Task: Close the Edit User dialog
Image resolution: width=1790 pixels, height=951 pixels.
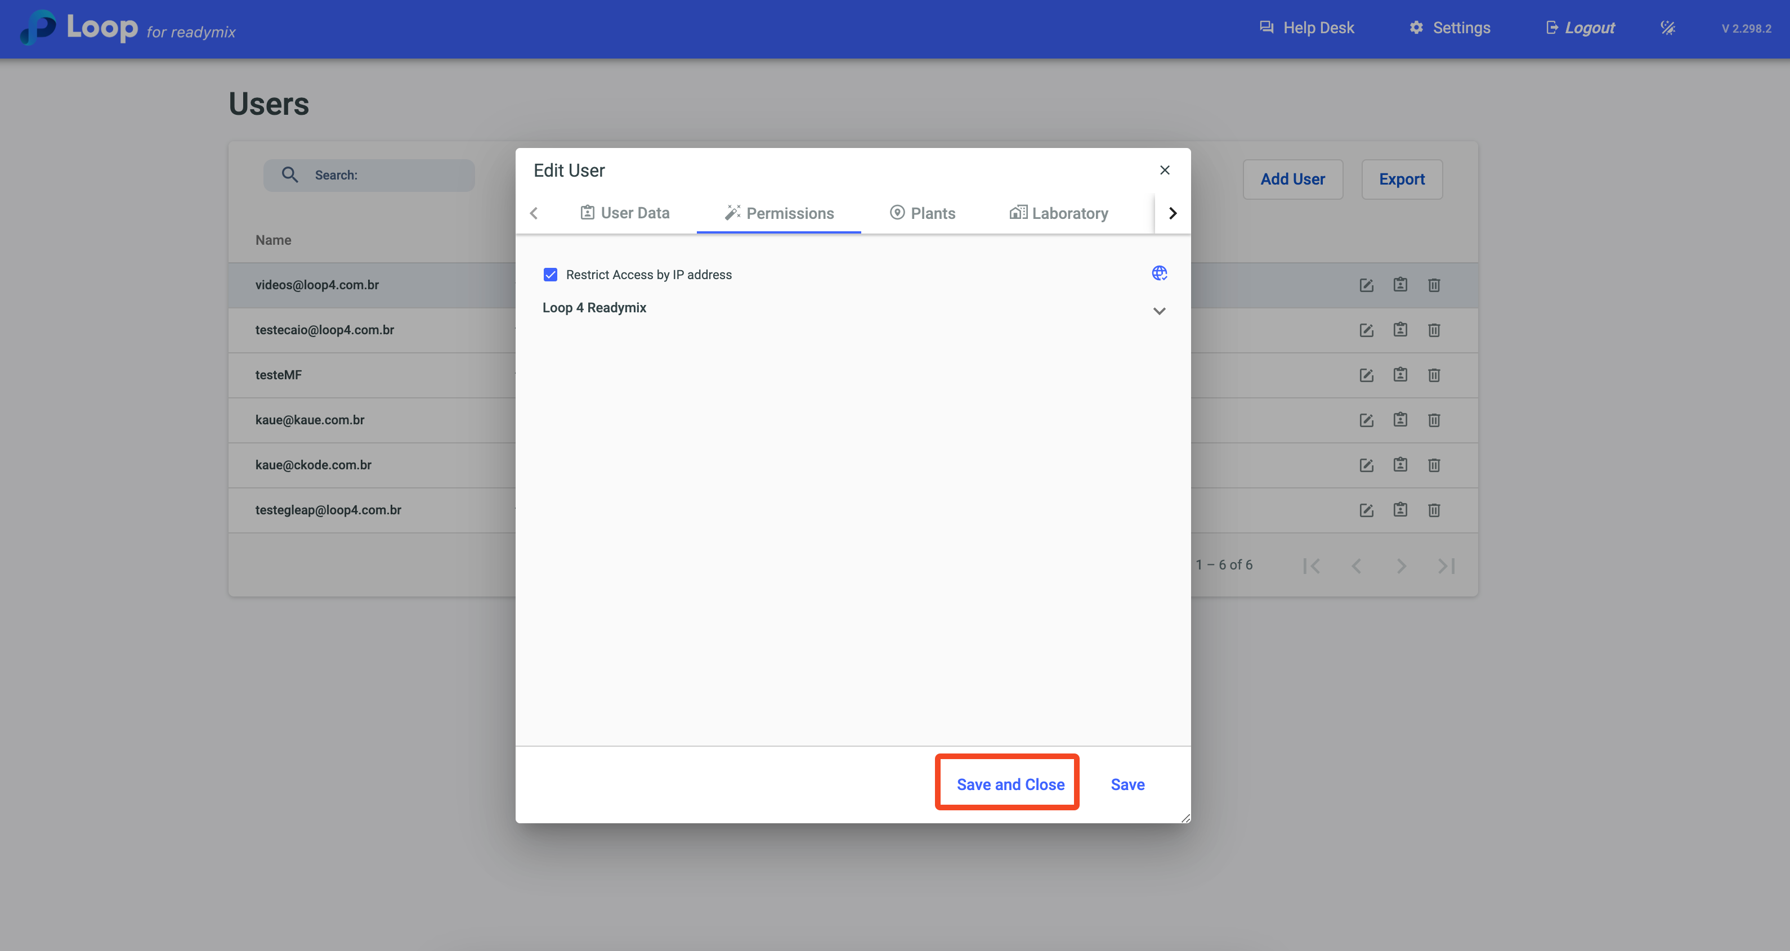Action: (1165, 170)
